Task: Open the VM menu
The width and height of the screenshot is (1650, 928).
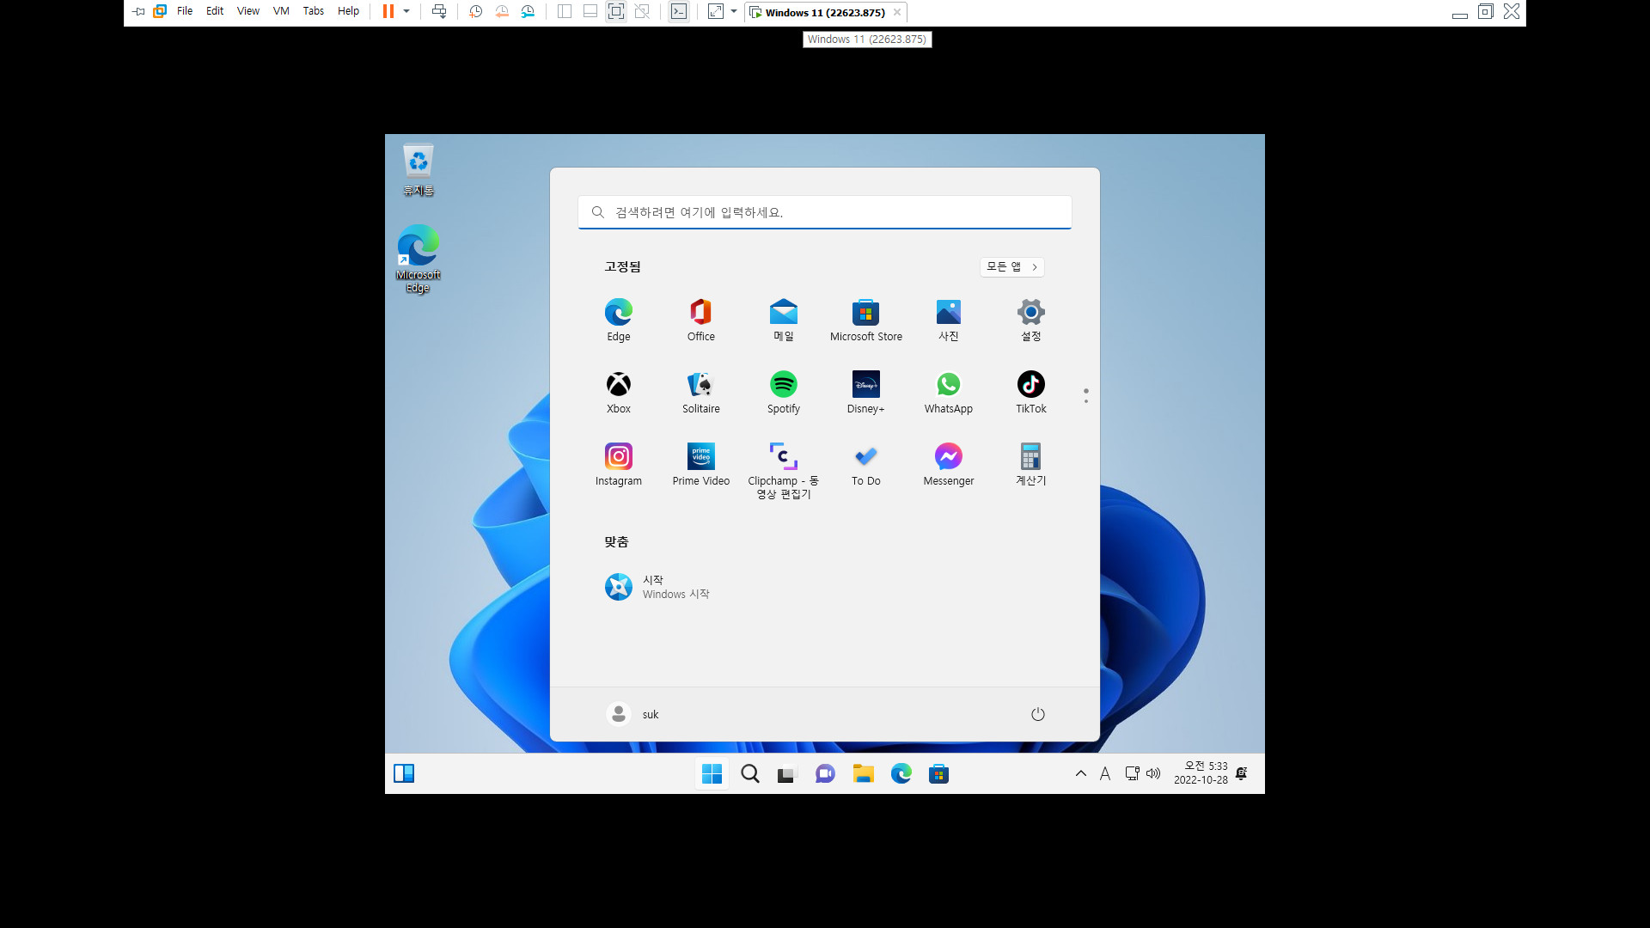Action: [281, 11]
